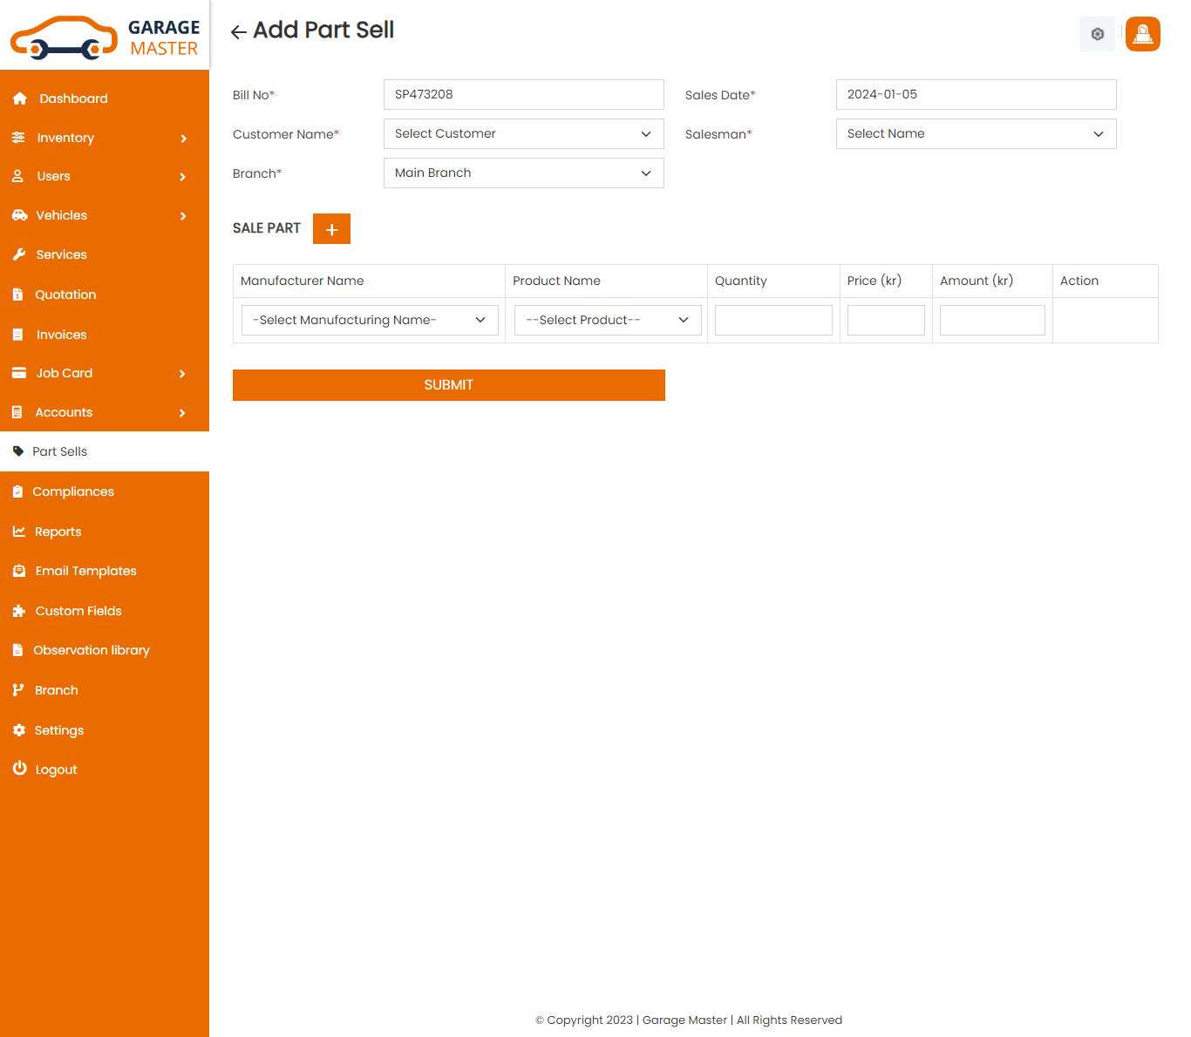This screenshot has height=1037, width=1191.
Task: Click the Logout power icon
Action: 19,769
